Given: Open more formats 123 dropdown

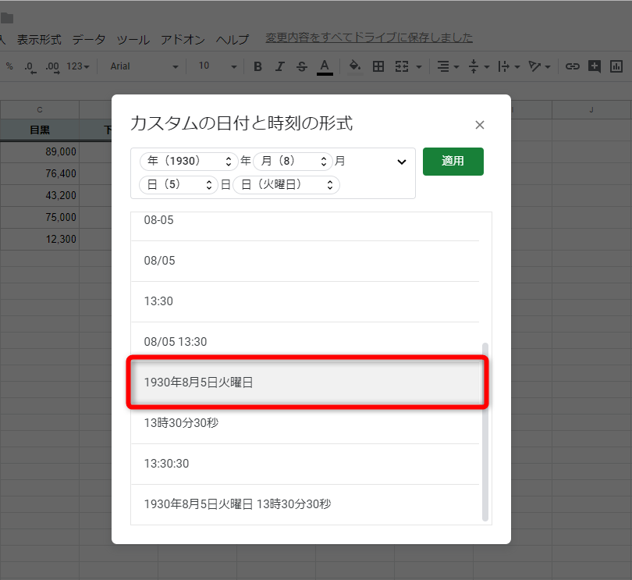Looking at the screenshot, I should [78, 66].
